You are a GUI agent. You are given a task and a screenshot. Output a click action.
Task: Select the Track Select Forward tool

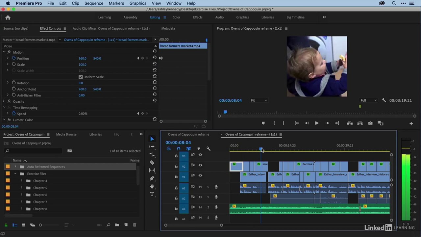coord(152,146)
